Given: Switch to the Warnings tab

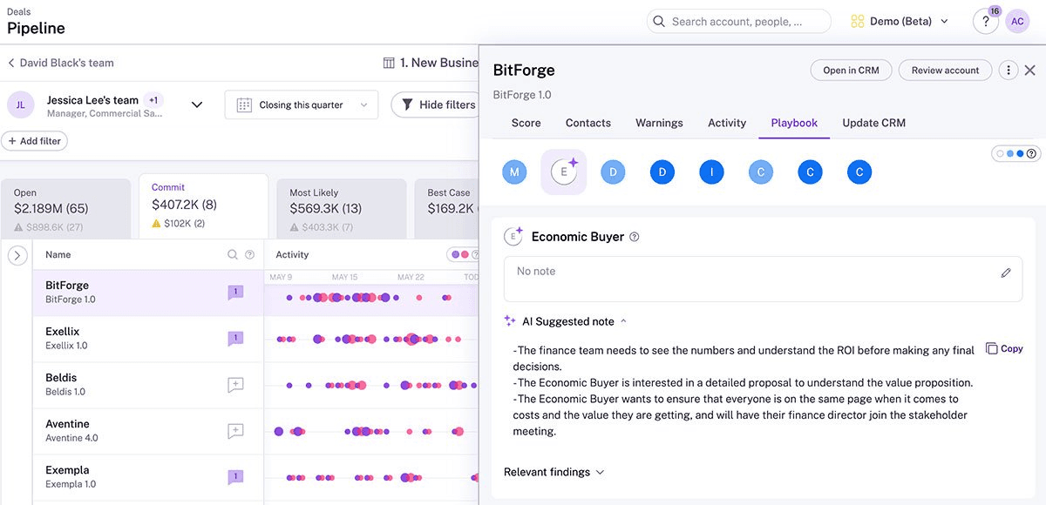Looking at the screenshot, I should point(659,123).
